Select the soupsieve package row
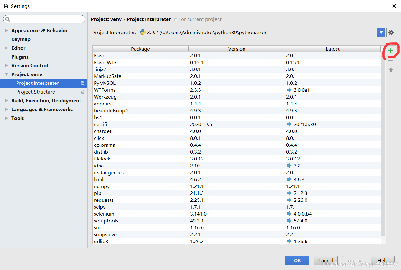The height and width of the screenshot is (270, 401). click(x=237, y=234)
